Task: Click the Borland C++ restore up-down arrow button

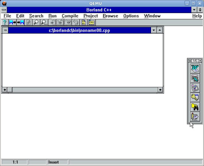Action: [200, 10]
